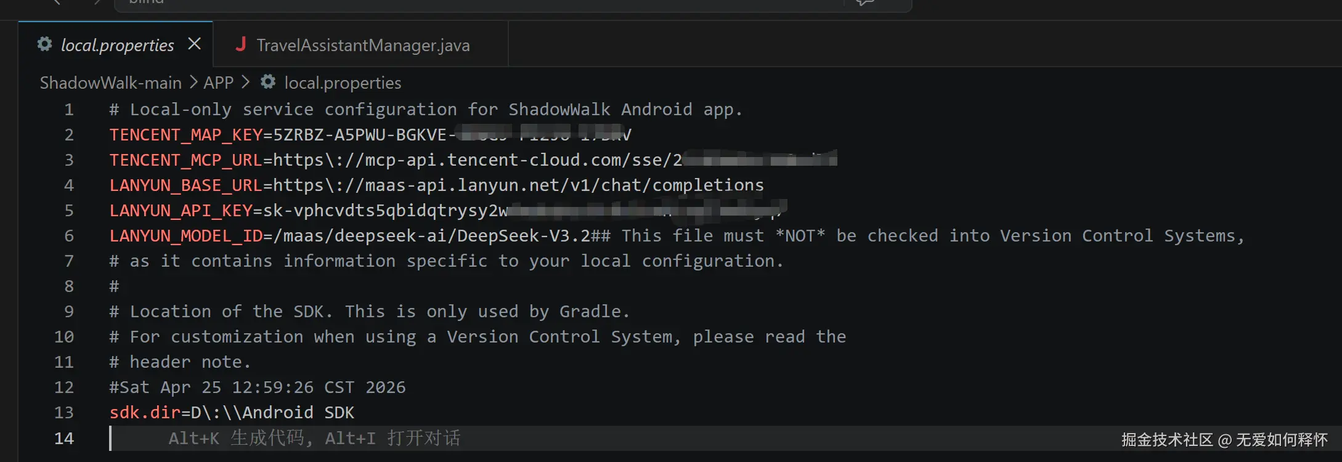1342x462 pixels.
Task: Switch to the TravelAssistantManager.java tab
Action: click(x=362, y=45)
